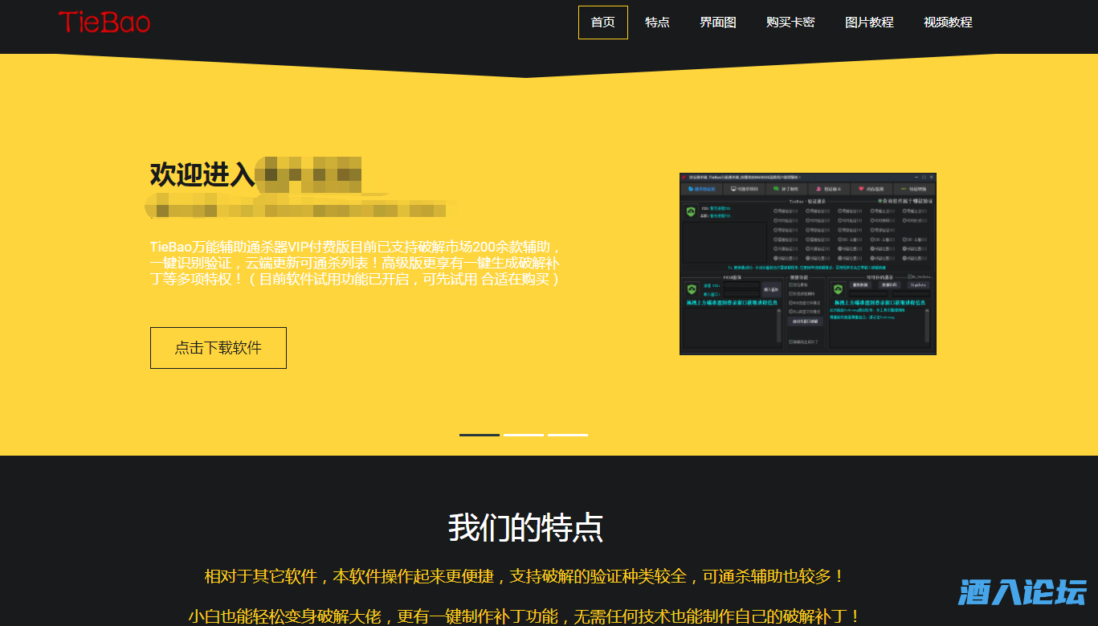
Task: Click the green chat bubble icon in the screenshot
Action: [776, 189]
